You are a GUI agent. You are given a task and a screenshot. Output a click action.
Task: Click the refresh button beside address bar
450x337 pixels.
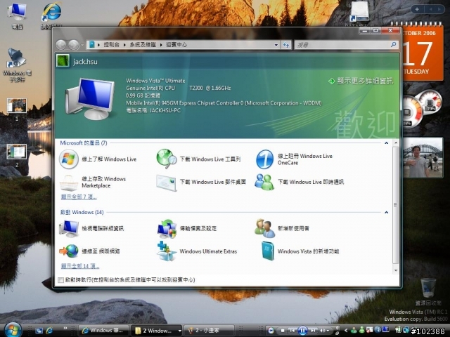pos(286,45)
